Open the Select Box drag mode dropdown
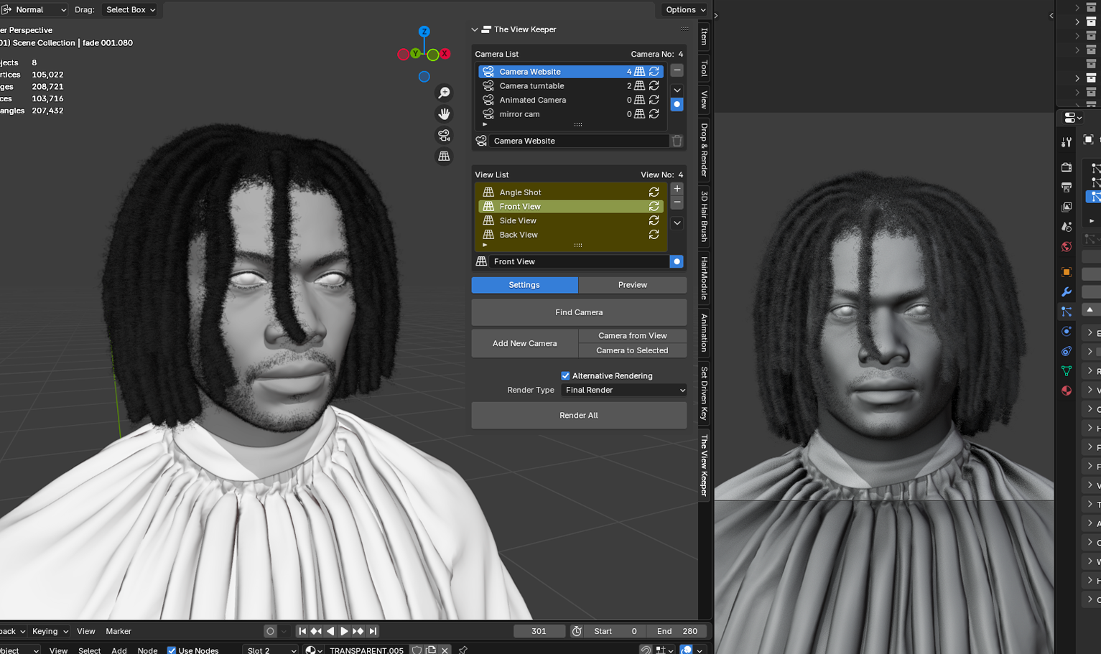This screenshot has height=654, width=1101. (x=129, y=10)
